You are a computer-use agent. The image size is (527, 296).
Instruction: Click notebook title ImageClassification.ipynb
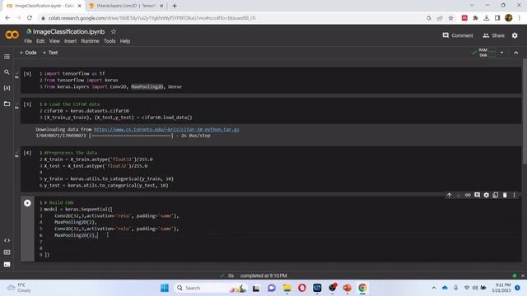point(68,31)
